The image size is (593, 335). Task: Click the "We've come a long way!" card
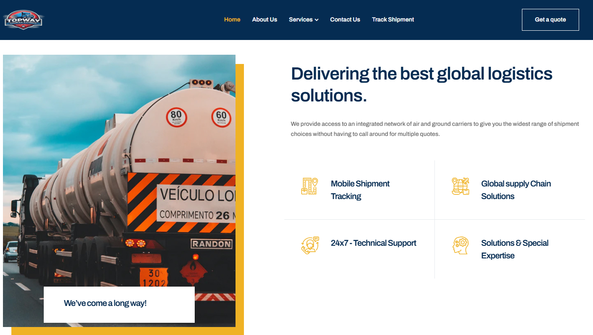119,304
